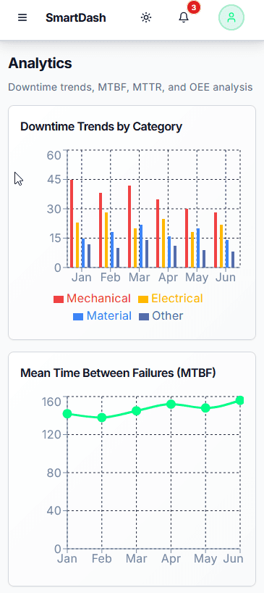Click the red Mechanical bar for Jan
264x593 pixels.
tap(72, 223)
